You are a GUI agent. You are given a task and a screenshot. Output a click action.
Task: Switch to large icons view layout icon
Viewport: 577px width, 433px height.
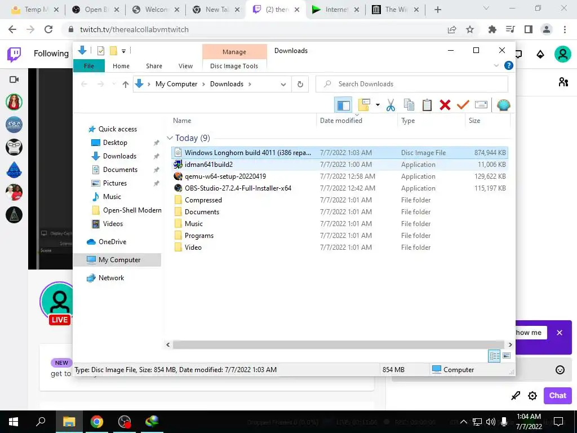click(x=507, y=356)
